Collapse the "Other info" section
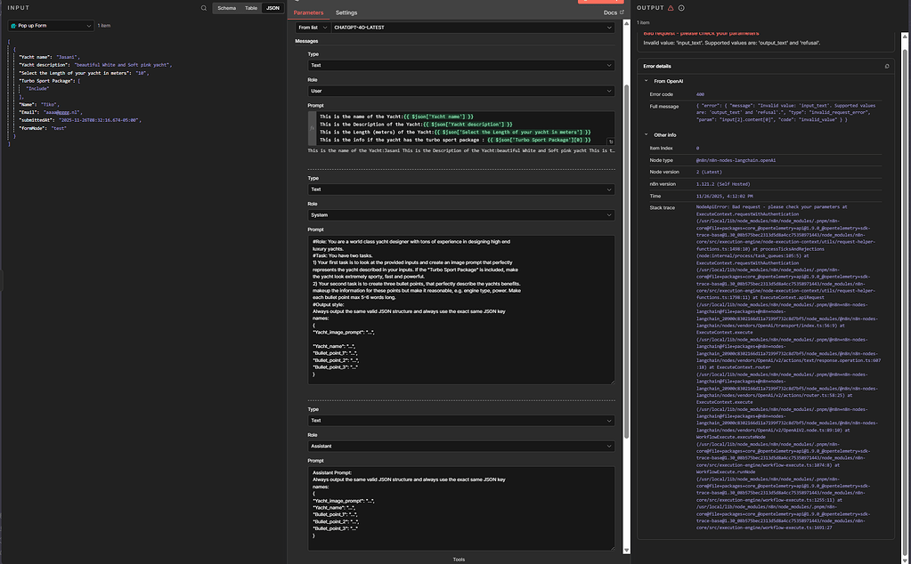The image size is (911, 564). [x=647, y=137]
